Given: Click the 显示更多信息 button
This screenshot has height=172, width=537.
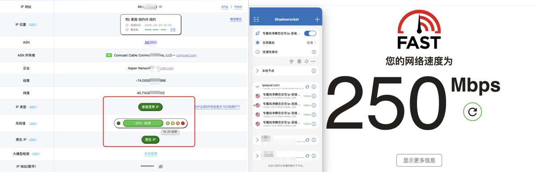Looking at the screenshot, I should coord(419,160).
